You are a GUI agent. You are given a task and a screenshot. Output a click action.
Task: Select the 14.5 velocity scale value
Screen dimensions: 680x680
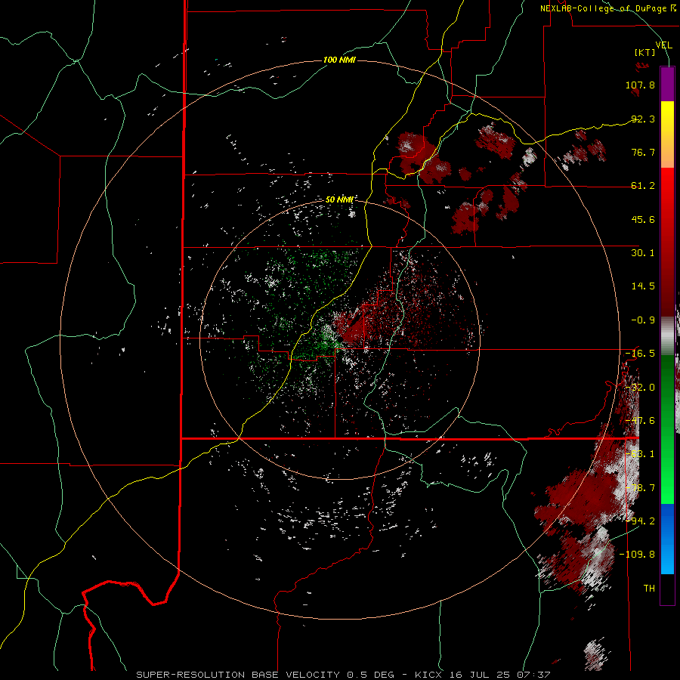tap(643, 286)
